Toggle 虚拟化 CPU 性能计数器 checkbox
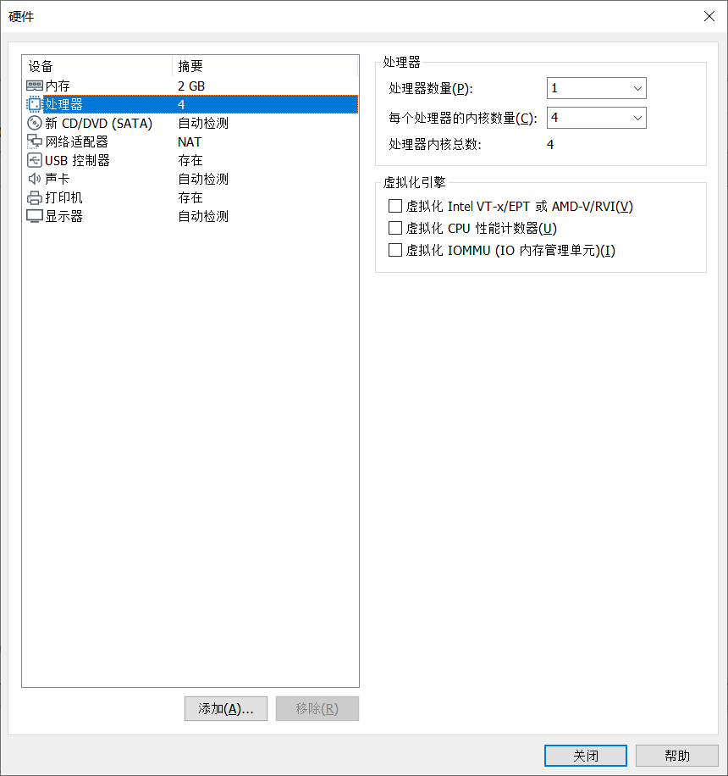This screenshot has height=776, width=728. coord(395,228)
